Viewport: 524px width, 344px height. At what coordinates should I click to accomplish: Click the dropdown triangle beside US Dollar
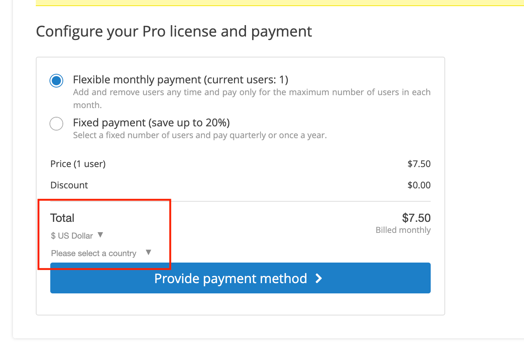[x=100, y=235]
